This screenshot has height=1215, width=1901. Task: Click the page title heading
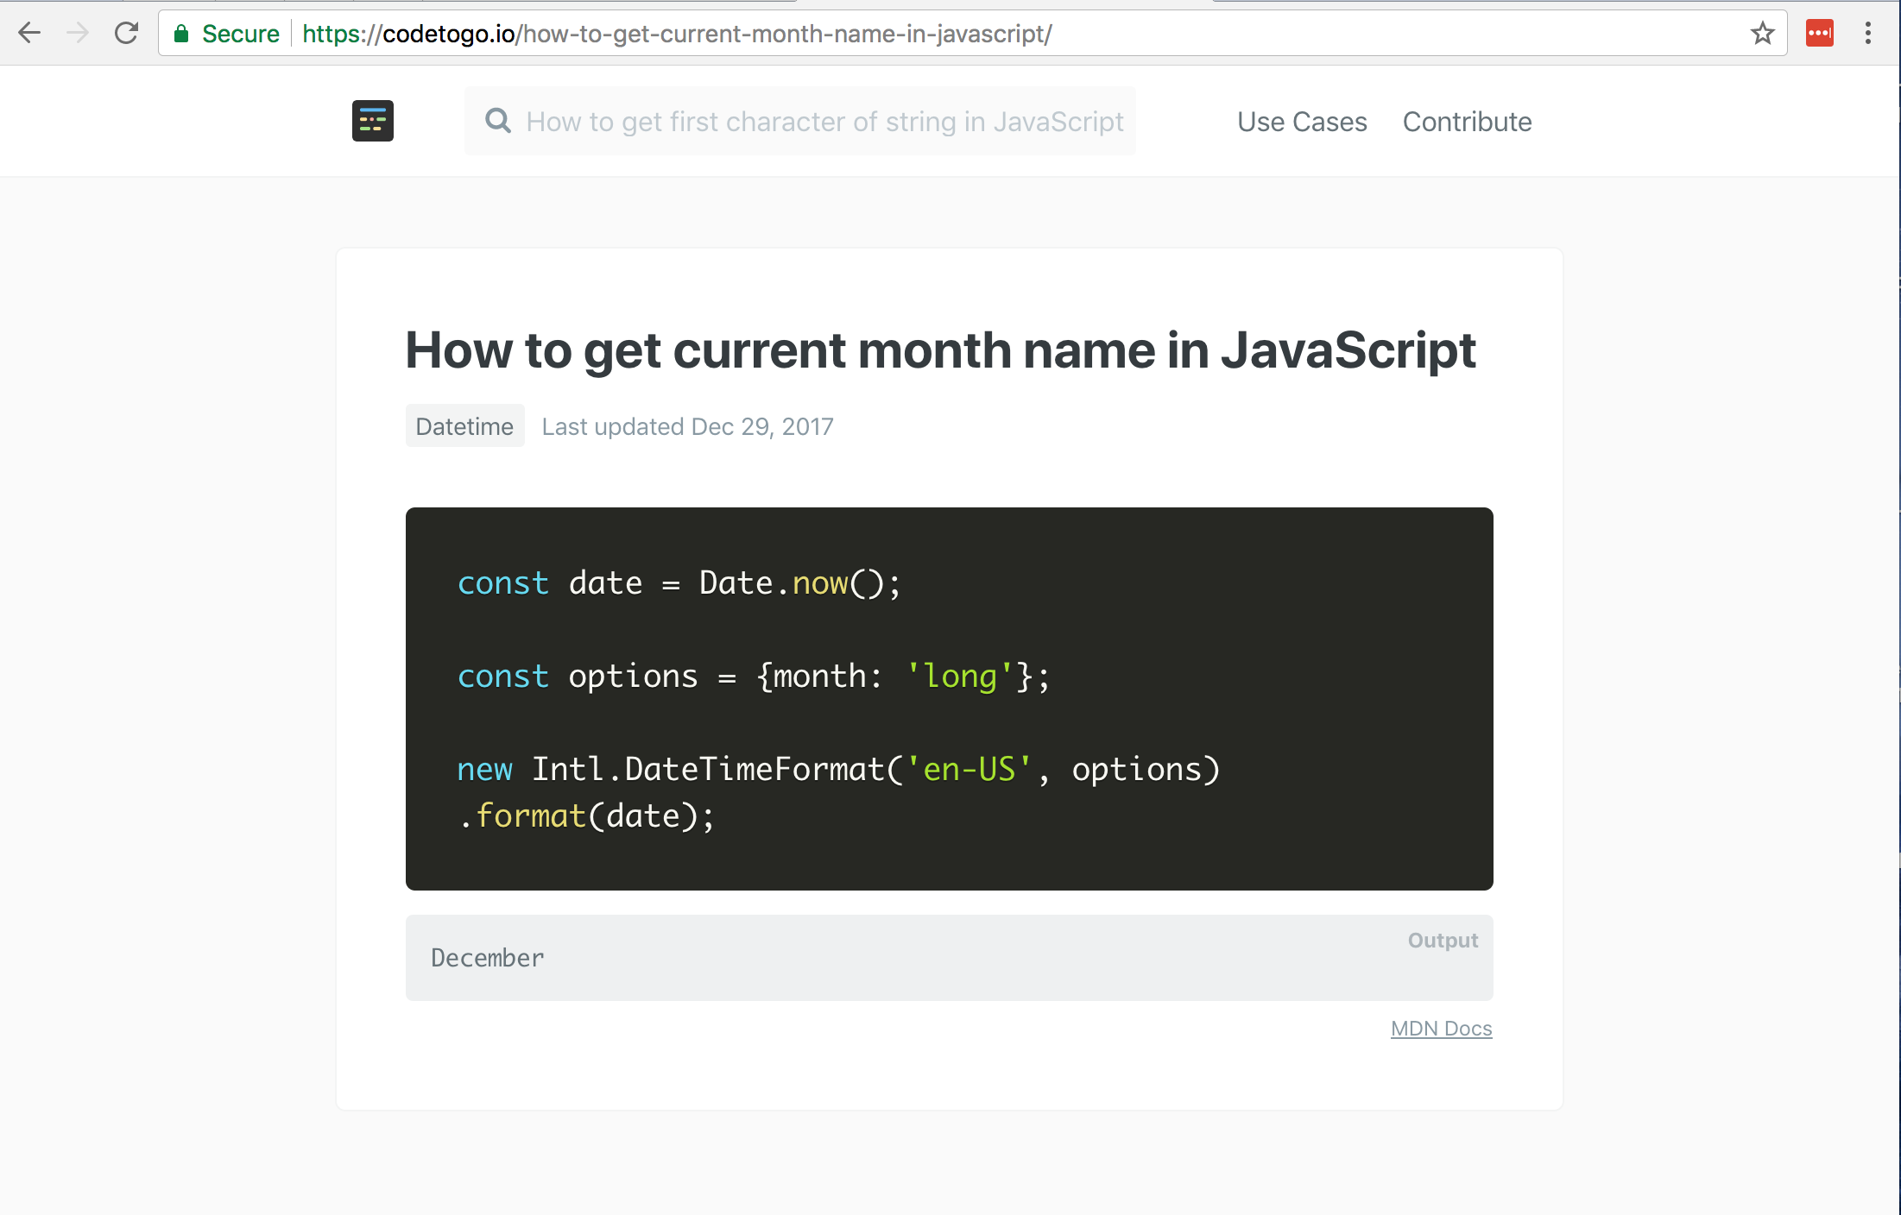click(x=940, y=350)
